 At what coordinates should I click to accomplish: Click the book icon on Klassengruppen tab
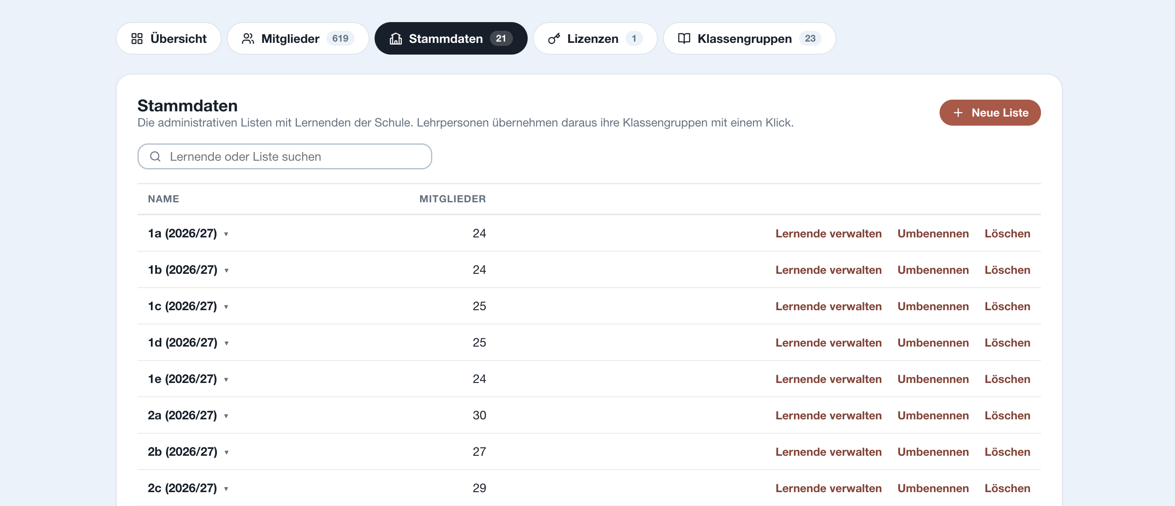[x=684, y=38]
